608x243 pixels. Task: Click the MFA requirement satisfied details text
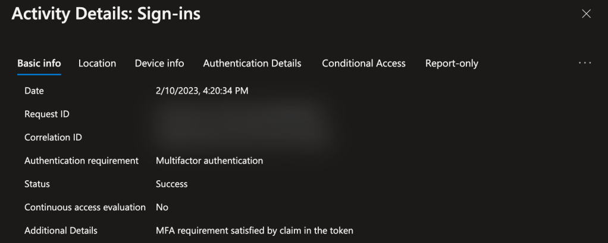(254, 231)
